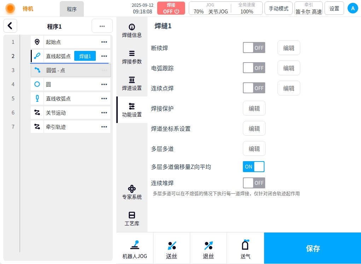Open the 工艺库 process library
The image size is (361, 264).
click(132, 218)
